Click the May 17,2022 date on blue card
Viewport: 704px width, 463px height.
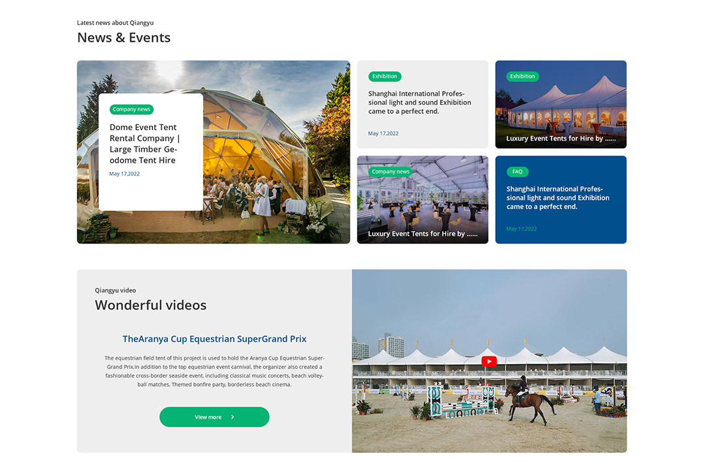click(x=521, y=229)
